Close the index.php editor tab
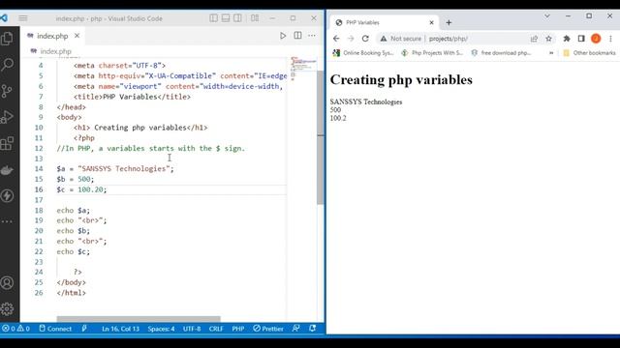 click(77, 36)
